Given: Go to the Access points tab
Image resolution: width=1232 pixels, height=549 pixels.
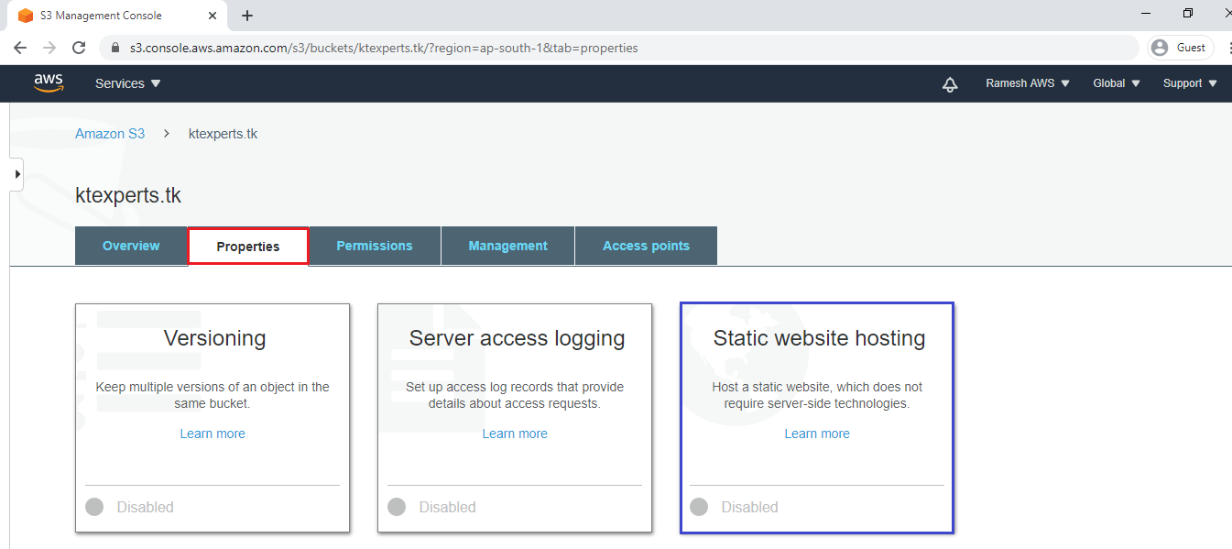Looking at the screenshot, I should point(646,246).
